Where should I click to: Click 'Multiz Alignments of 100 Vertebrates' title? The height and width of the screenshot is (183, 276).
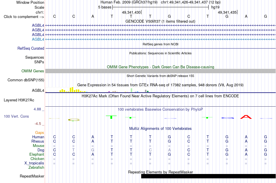pos(160,129)
